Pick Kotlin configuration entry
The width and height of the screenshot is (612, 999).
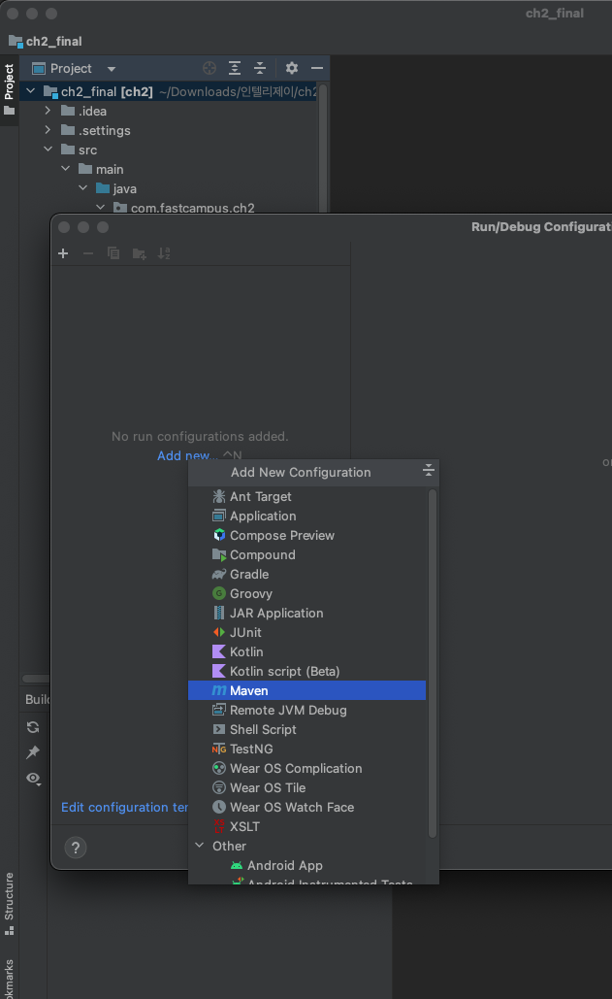point(306,651)
